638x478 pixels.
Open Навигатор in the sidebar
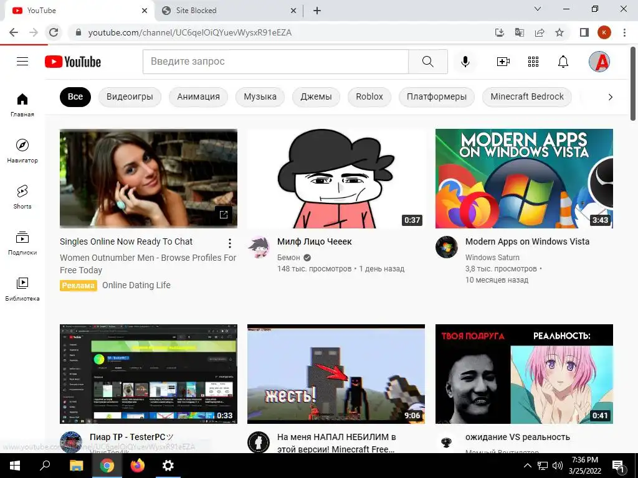(22, 151)
